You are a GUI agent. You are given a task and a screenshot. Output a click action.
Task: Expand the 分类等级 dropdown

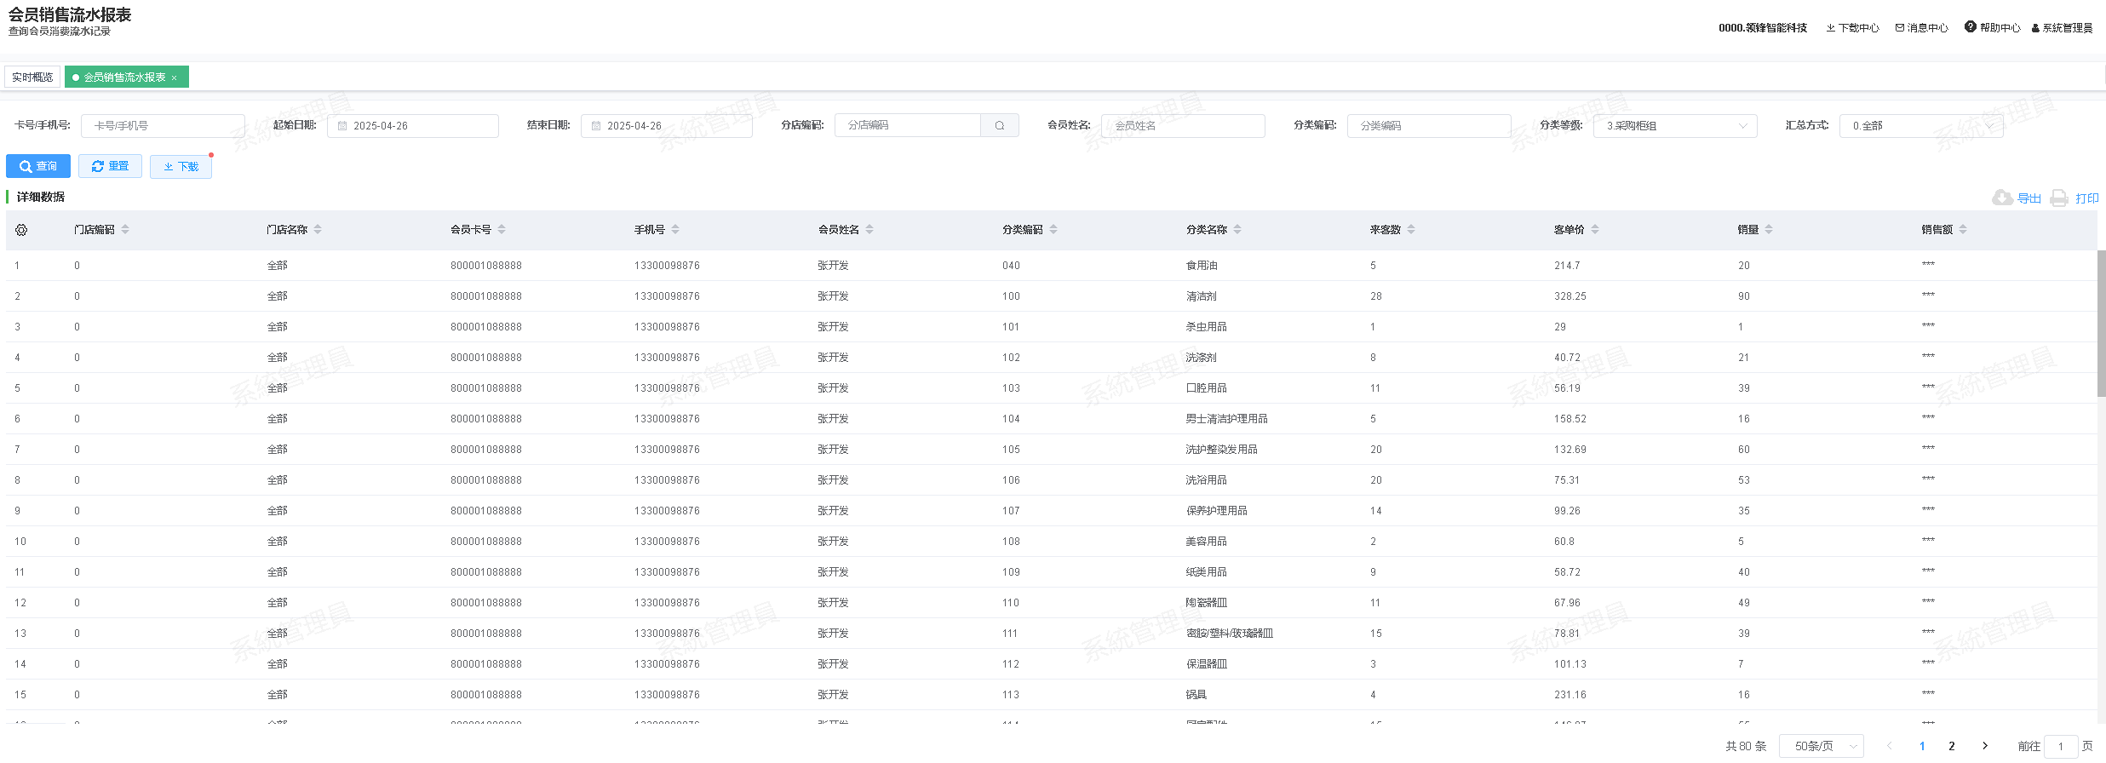[x=1675, y=126]
